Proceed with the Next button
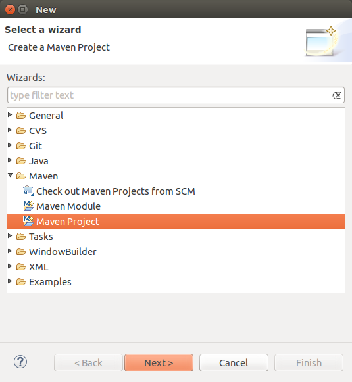 coord(159,363)
